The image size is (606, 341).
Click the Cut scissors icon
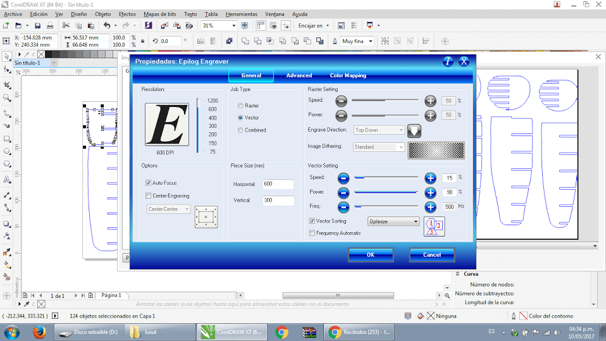tap(66, 25)
